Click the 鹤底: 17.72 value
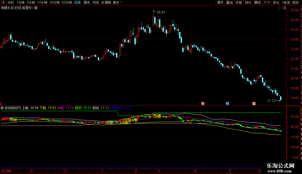Viewport: 302px width, 174px height. [x=101, y=108]
